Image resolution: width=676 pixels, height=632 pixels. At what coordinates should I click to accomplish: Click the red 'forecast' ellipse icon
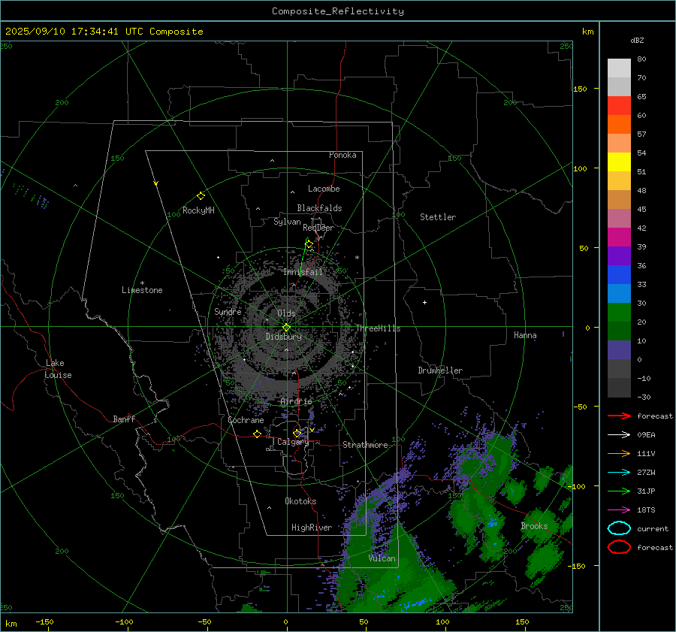click(x=619, y=547)
